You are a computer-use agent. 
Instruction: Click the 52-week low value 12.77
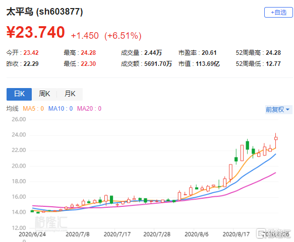click(x=273, y=64)
